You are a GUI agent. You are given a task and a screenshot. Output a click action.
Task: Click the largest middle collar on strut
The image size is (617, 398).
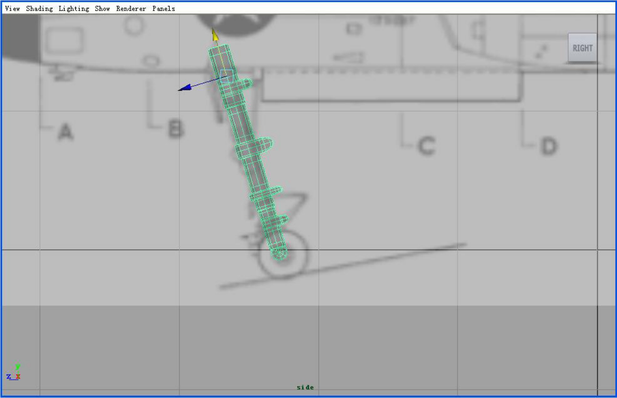tap(254, 147)
